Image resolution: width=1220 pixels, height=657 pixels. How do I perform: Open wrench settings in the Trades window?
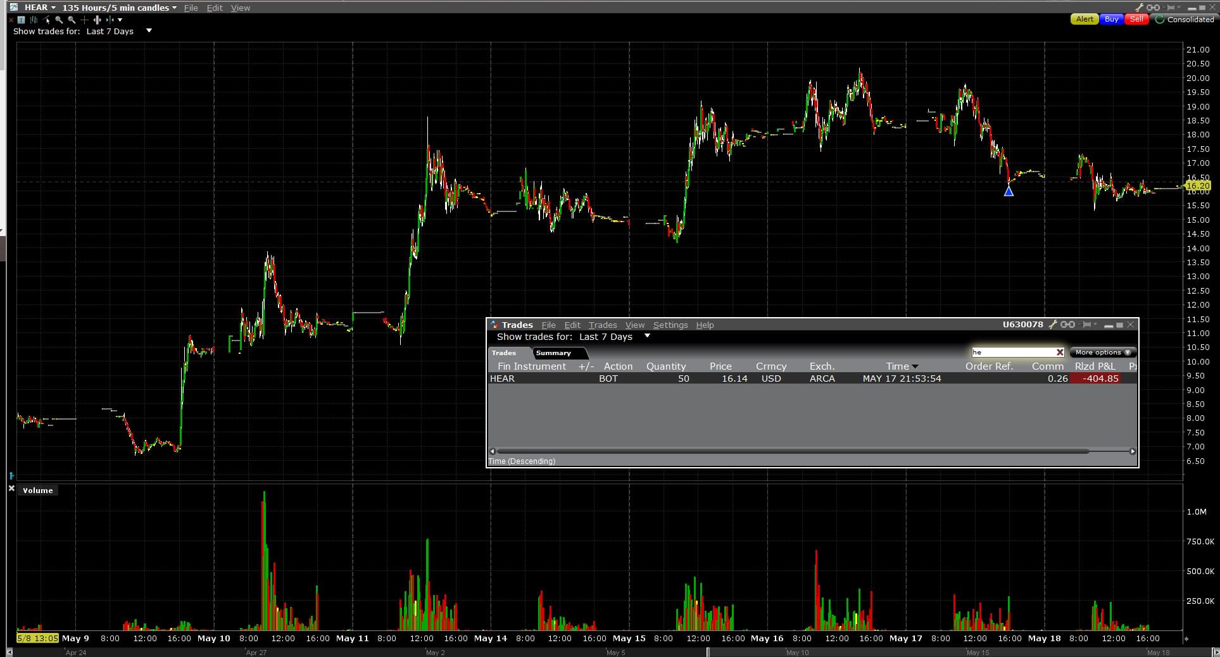pos(1053,325)
